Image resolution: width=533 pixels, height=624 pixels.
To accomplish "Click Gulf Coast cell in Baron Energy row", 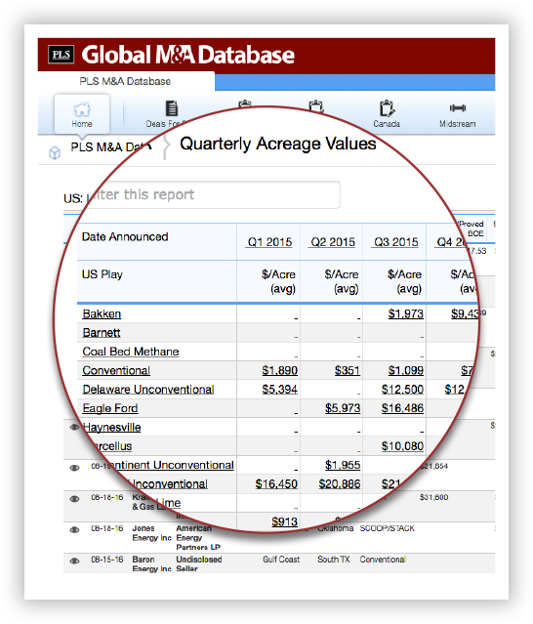I will click(x=281, y=560).
